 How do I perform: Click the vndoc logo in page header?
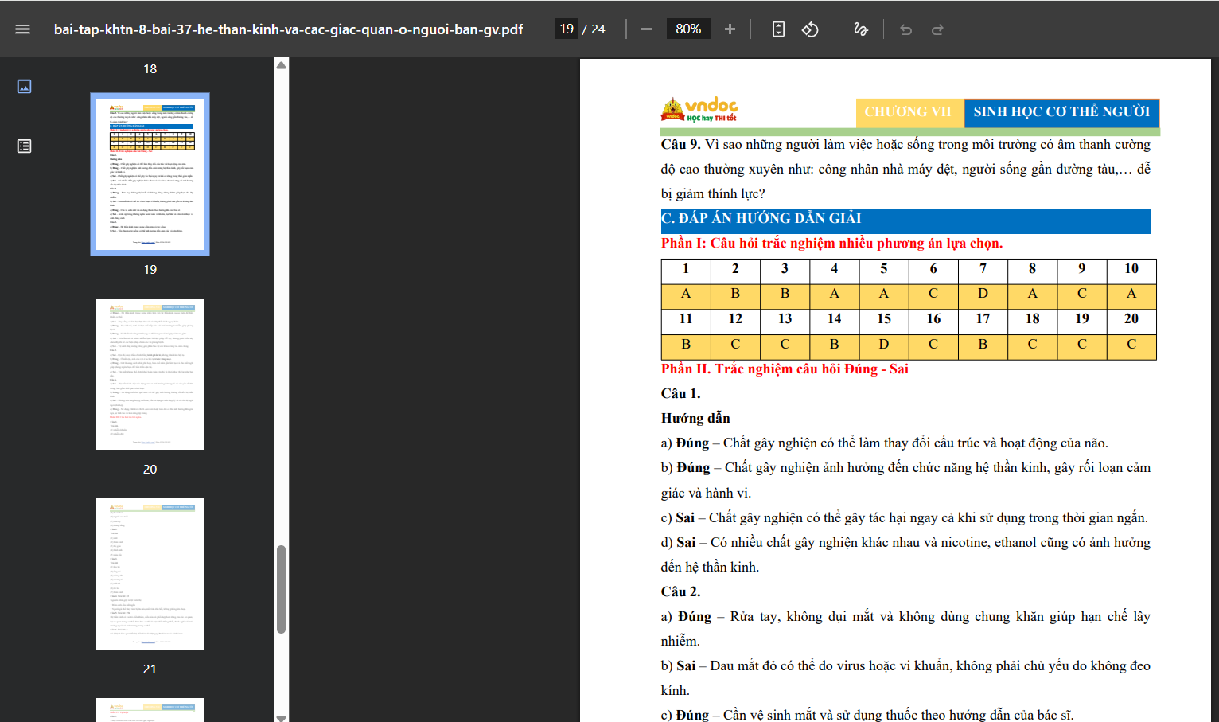699,109
